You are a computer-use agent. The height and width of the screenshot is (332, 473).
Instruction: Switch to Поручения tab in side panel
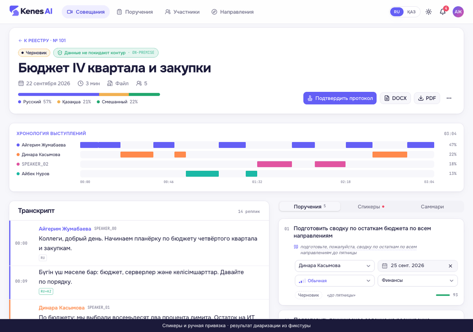click(x=310, y=206)
